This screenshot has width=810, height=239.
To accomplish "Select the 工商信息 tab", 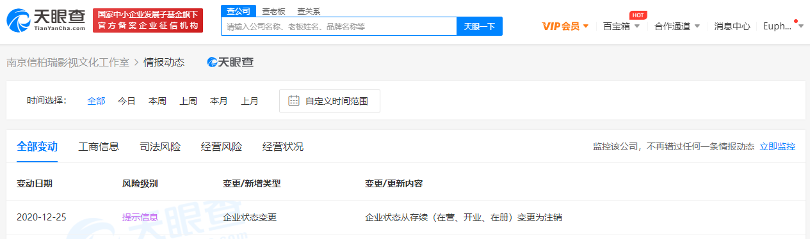I will coord(99,146).
